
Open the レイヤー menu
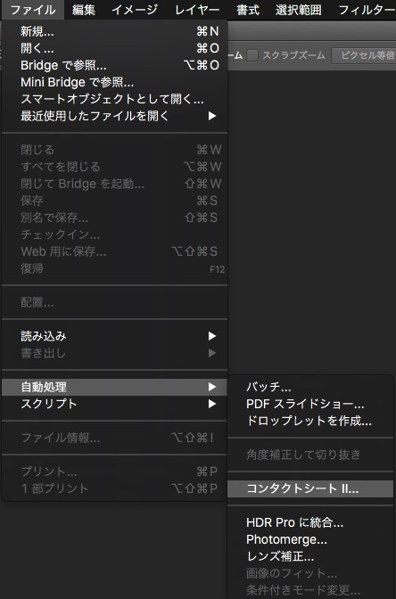pyautogui.click(x=197, y=10)
